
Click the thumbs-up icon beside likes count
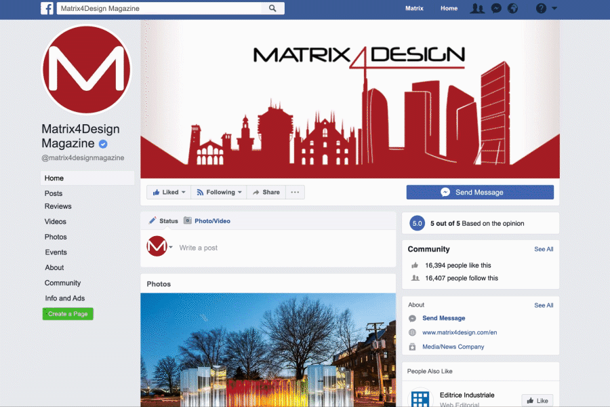(415, 265)
